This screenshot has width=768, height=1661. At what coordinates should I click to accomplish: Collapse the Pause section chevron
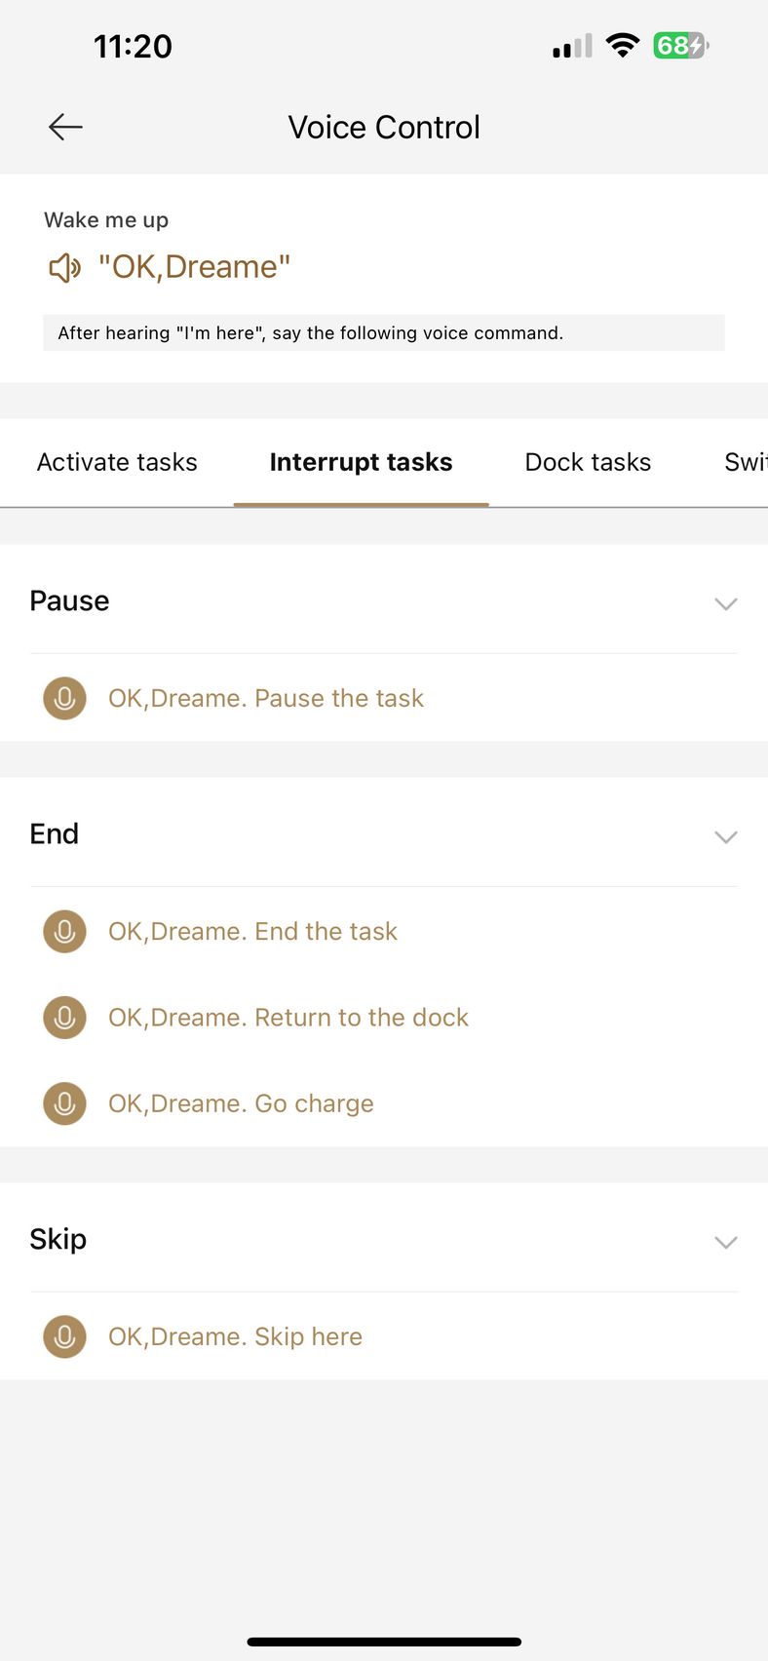coord(725,603)
